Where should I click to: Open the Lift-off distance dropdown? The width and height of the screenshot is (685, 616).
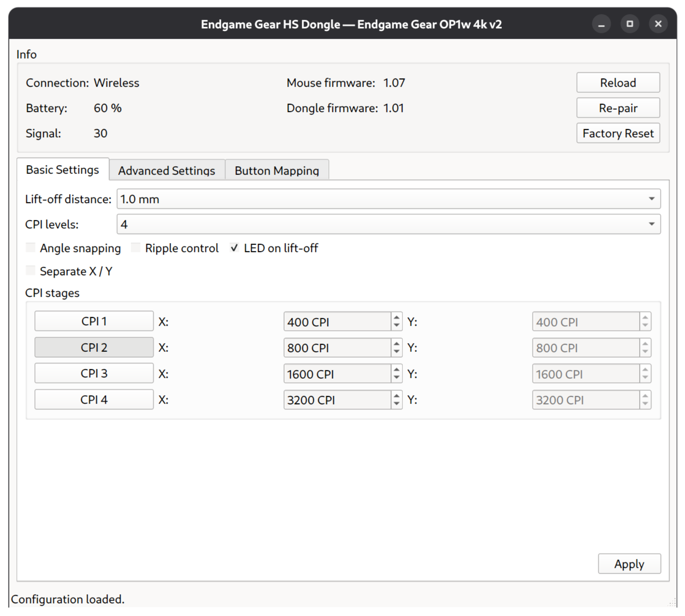tap(389, 199)
